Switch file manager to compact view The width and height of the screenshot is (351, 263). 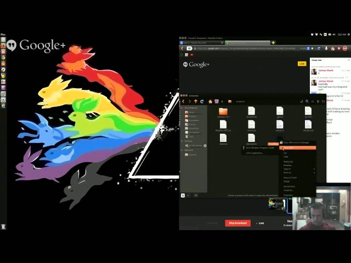point(323,101)
